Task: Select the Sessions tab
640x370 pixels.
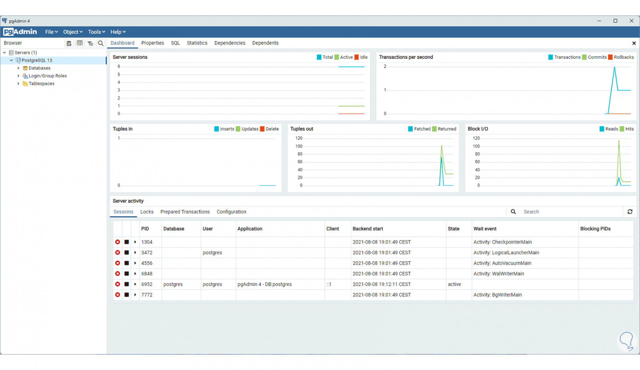Action: pyautogui.click(x=123, y=212)
